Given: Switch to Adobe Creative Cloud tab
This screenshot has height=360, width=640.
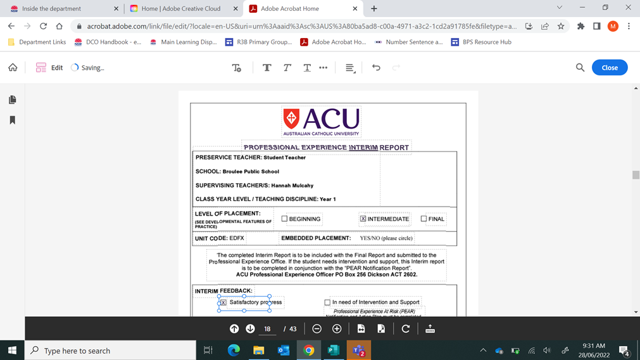Looking at the screenshot, I should pyautogui.click(x=180, y=9).
